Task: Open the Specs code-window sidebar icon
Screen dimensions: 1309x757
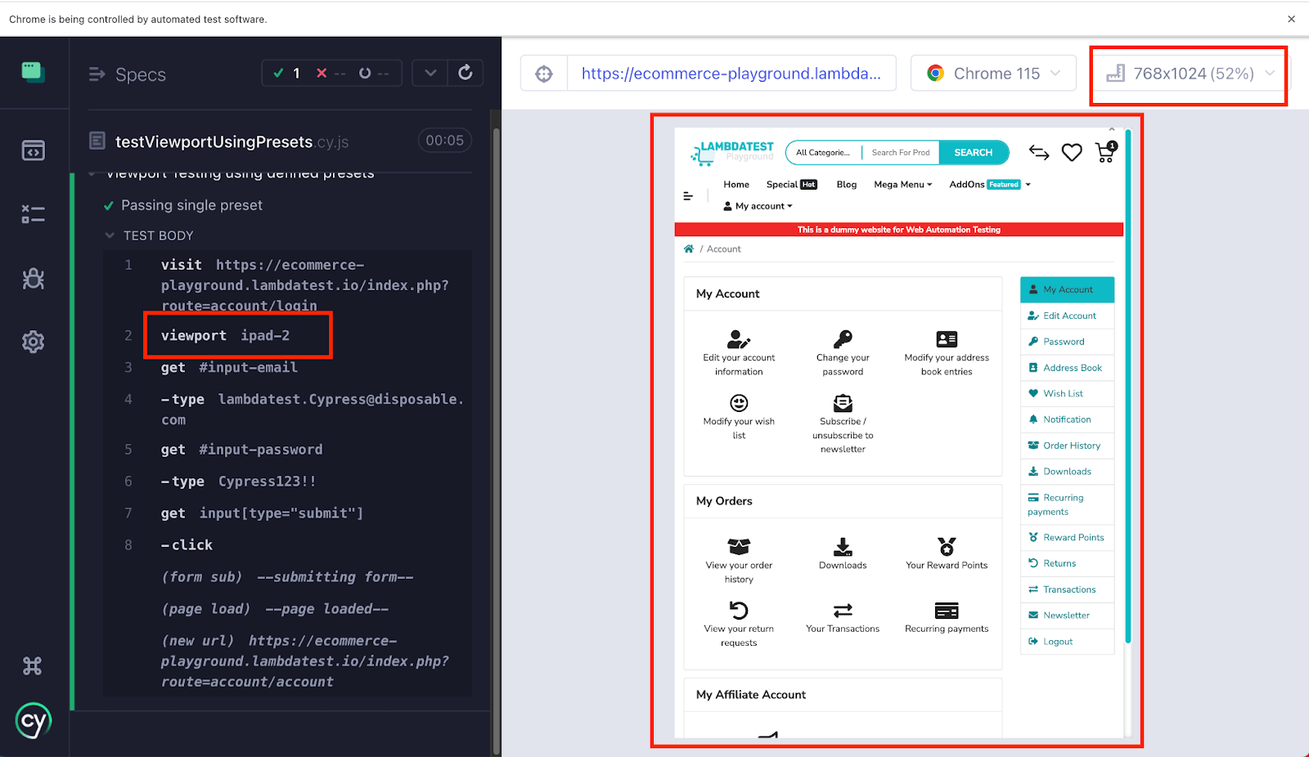Action: pyautogui.click(x=34, y=150)
